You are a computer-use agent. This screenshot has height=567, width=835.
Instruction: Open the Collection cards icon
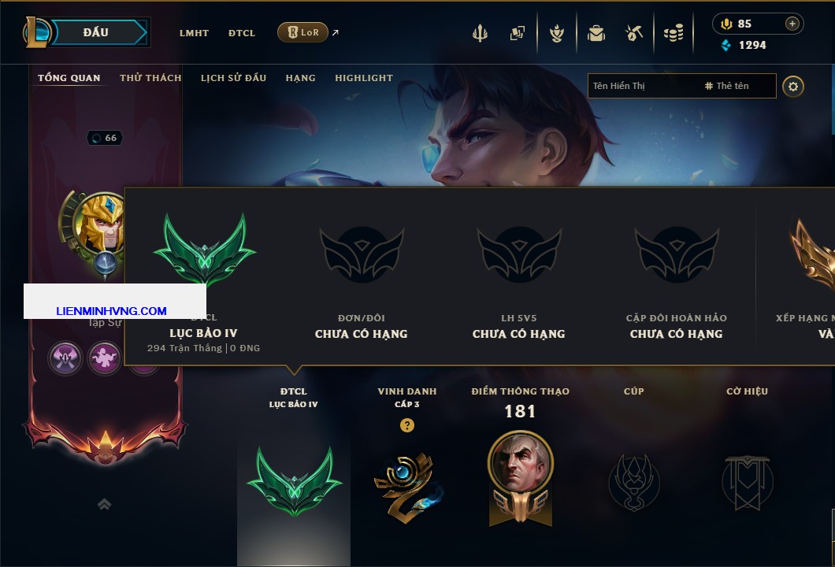[517, 33]
